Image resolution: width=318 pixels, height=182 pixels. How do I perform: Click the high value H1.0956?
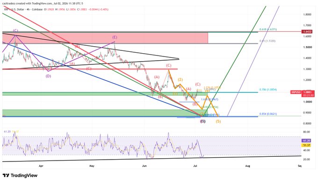point(60,9)
